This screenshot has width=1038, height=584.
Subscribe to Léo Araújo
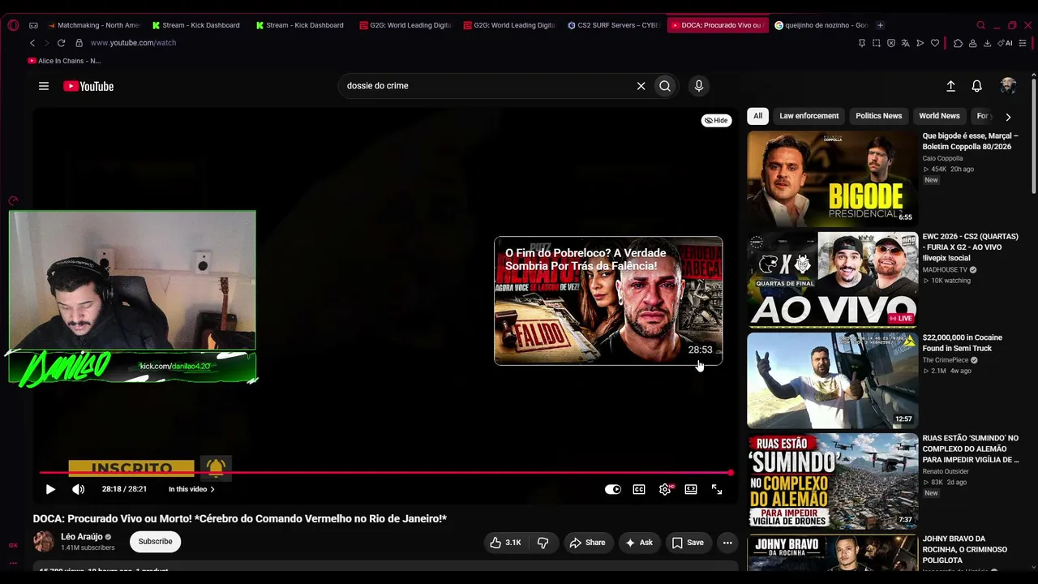155,542
